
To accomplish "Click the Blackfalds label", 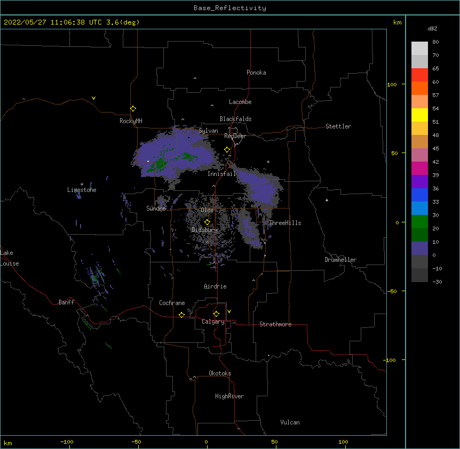I will 235,119.
